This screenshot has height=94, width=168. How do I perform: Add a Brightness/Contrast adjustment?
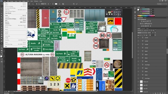(142, 21)
